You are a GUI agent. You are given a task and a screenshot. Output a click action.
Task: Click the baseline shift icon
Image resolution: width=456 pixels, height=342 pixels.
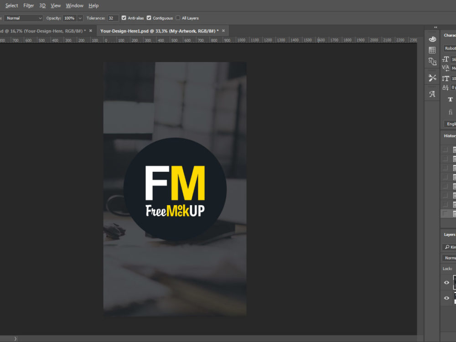click(x=445, y=87)
